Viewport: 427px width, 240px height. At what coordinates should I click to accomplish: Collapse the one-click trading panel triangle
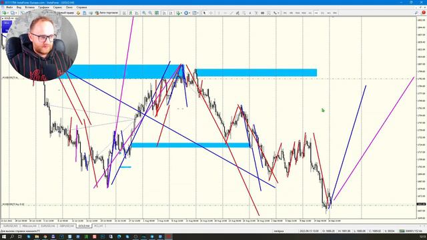point(3,18)
